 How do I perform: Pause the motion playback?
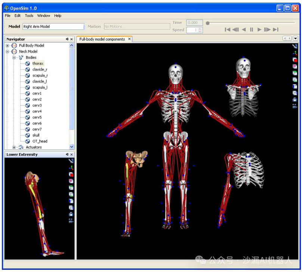coord(252,29)
